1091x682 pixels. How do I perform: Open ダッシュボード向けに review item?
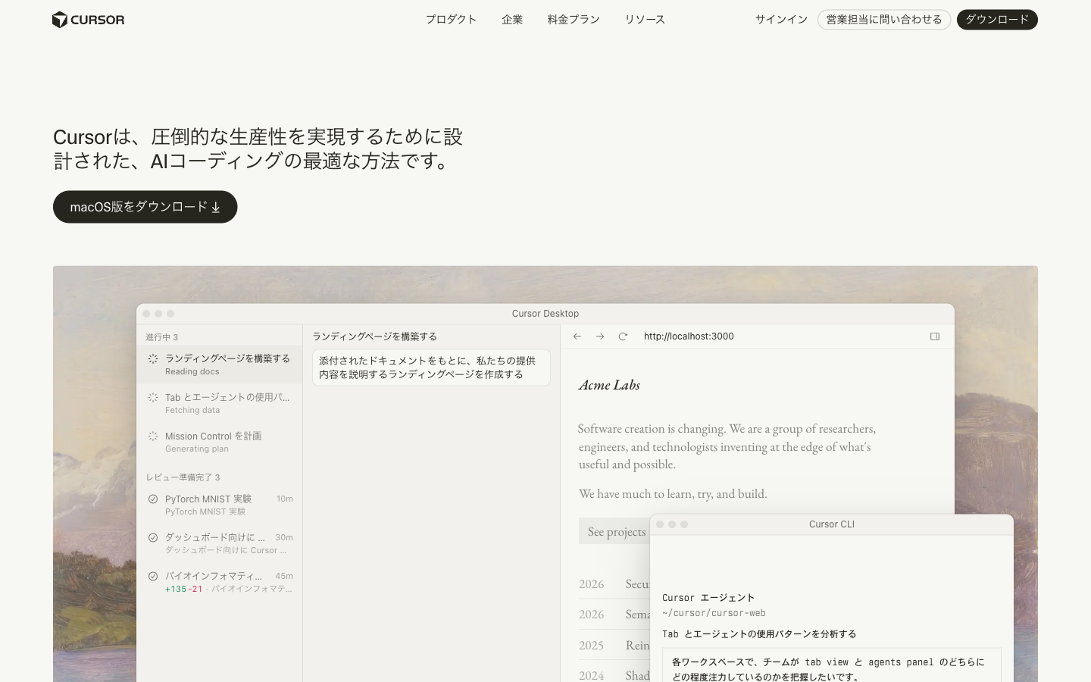point(220,543)
